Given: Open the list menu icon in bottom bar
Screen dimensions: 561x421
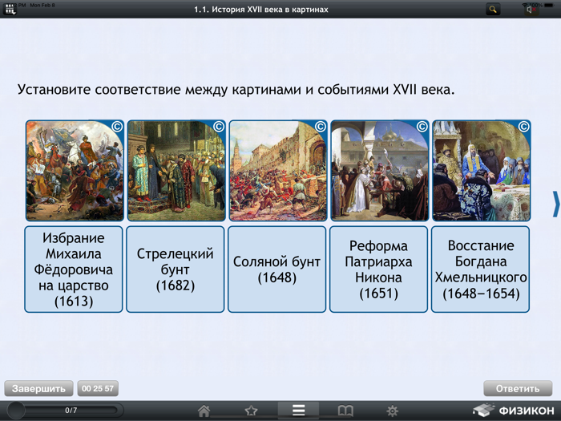Looking at the screenshot, I should tap(298, 411).
